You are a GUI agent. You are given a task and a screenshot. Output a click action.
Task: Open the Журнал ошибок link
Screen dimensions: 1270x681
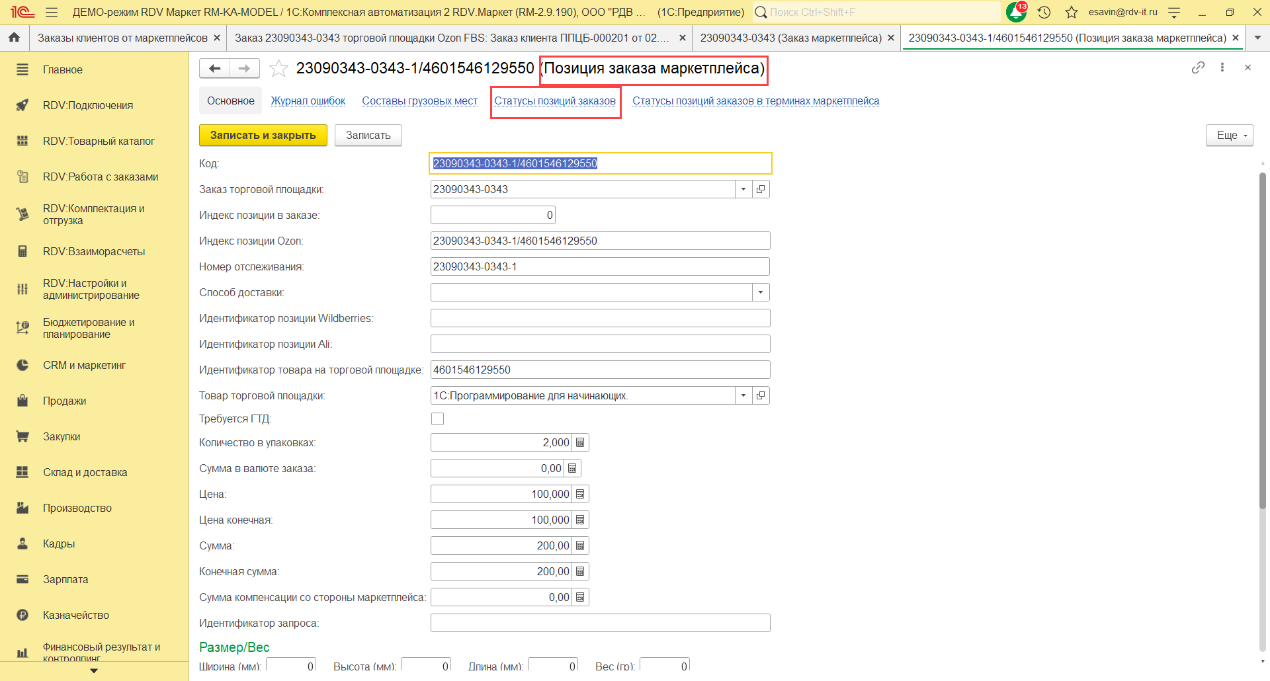click(x=308, y=100)
